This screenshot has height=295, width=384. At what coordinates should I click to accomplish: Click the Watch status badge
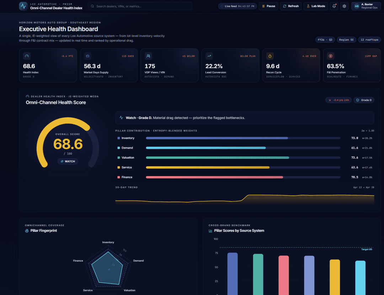coord(68,161)
